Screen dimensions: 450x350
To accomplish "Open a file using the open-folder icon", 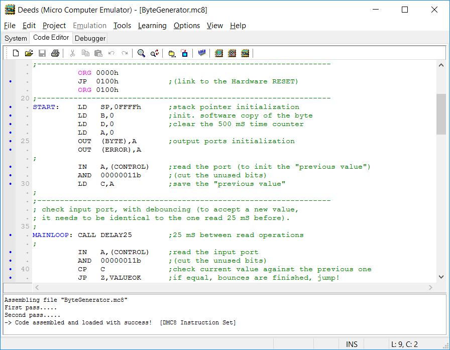I will (29, 53).
